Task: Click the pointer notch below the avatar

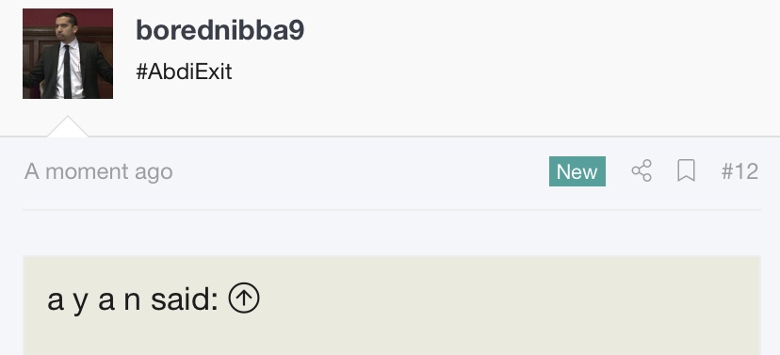Action: click(x=68, y=127)
